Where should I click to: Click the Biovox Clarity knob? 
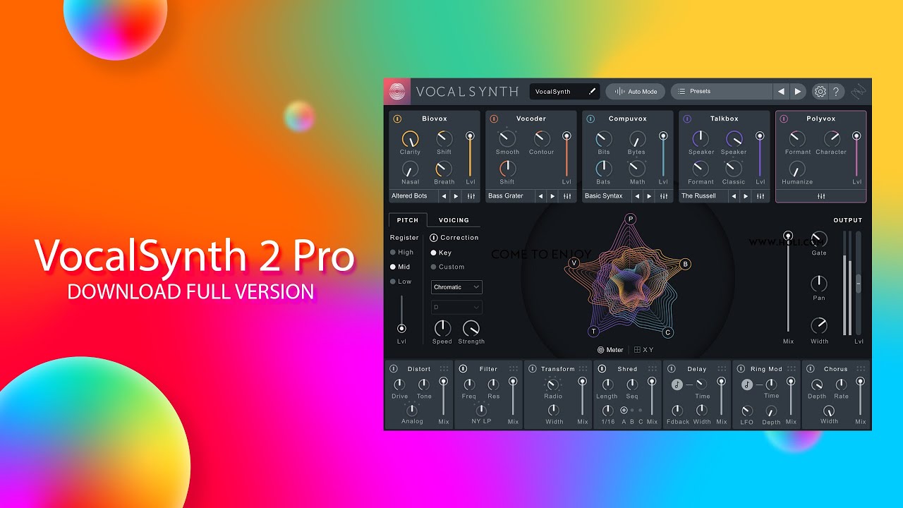(x=410, y=139)
